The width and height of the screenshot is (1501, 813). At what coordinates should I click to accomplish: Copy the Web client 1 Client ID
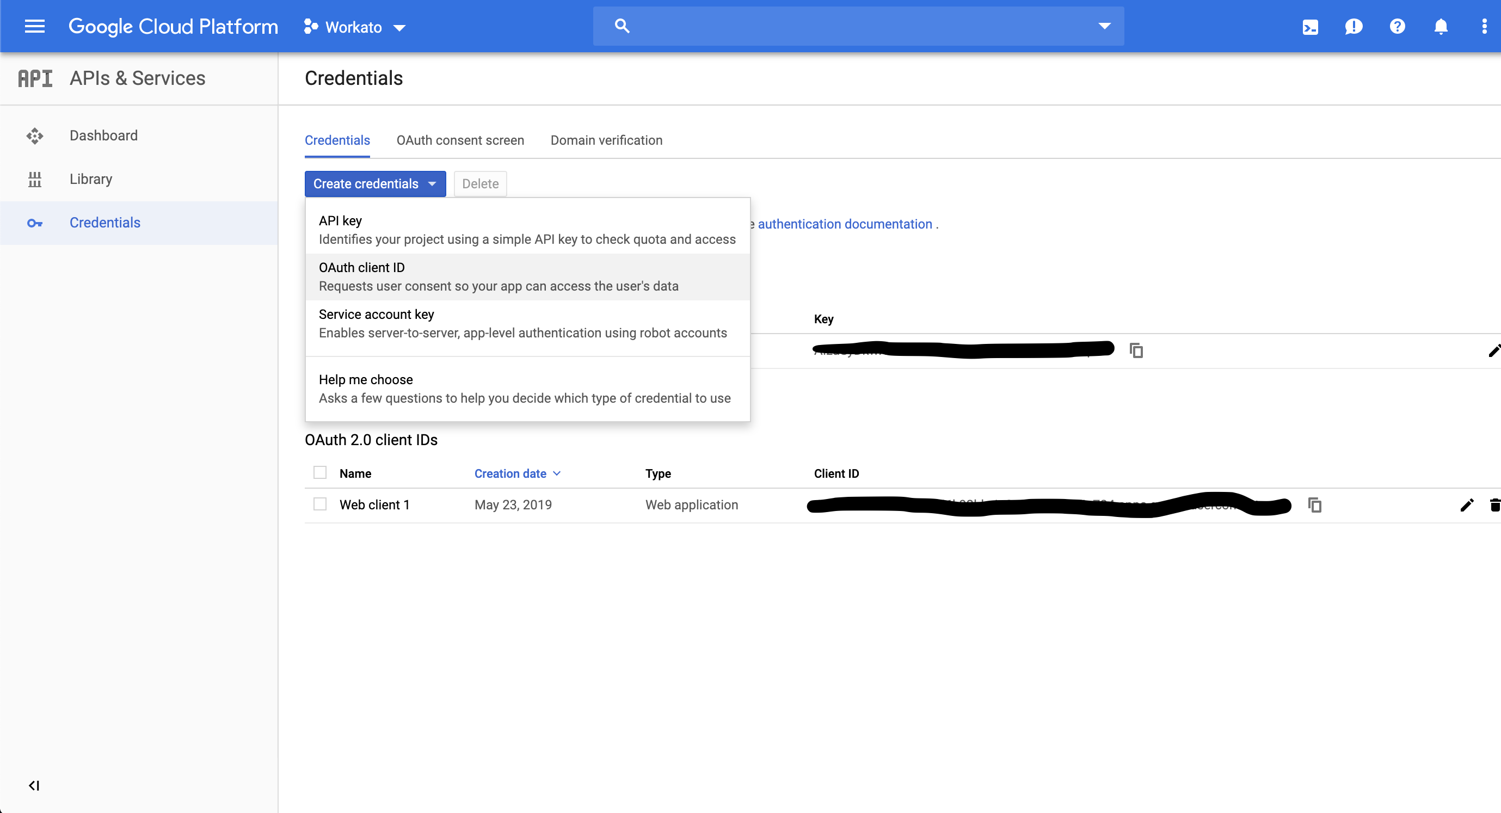tap(1315, 504)
